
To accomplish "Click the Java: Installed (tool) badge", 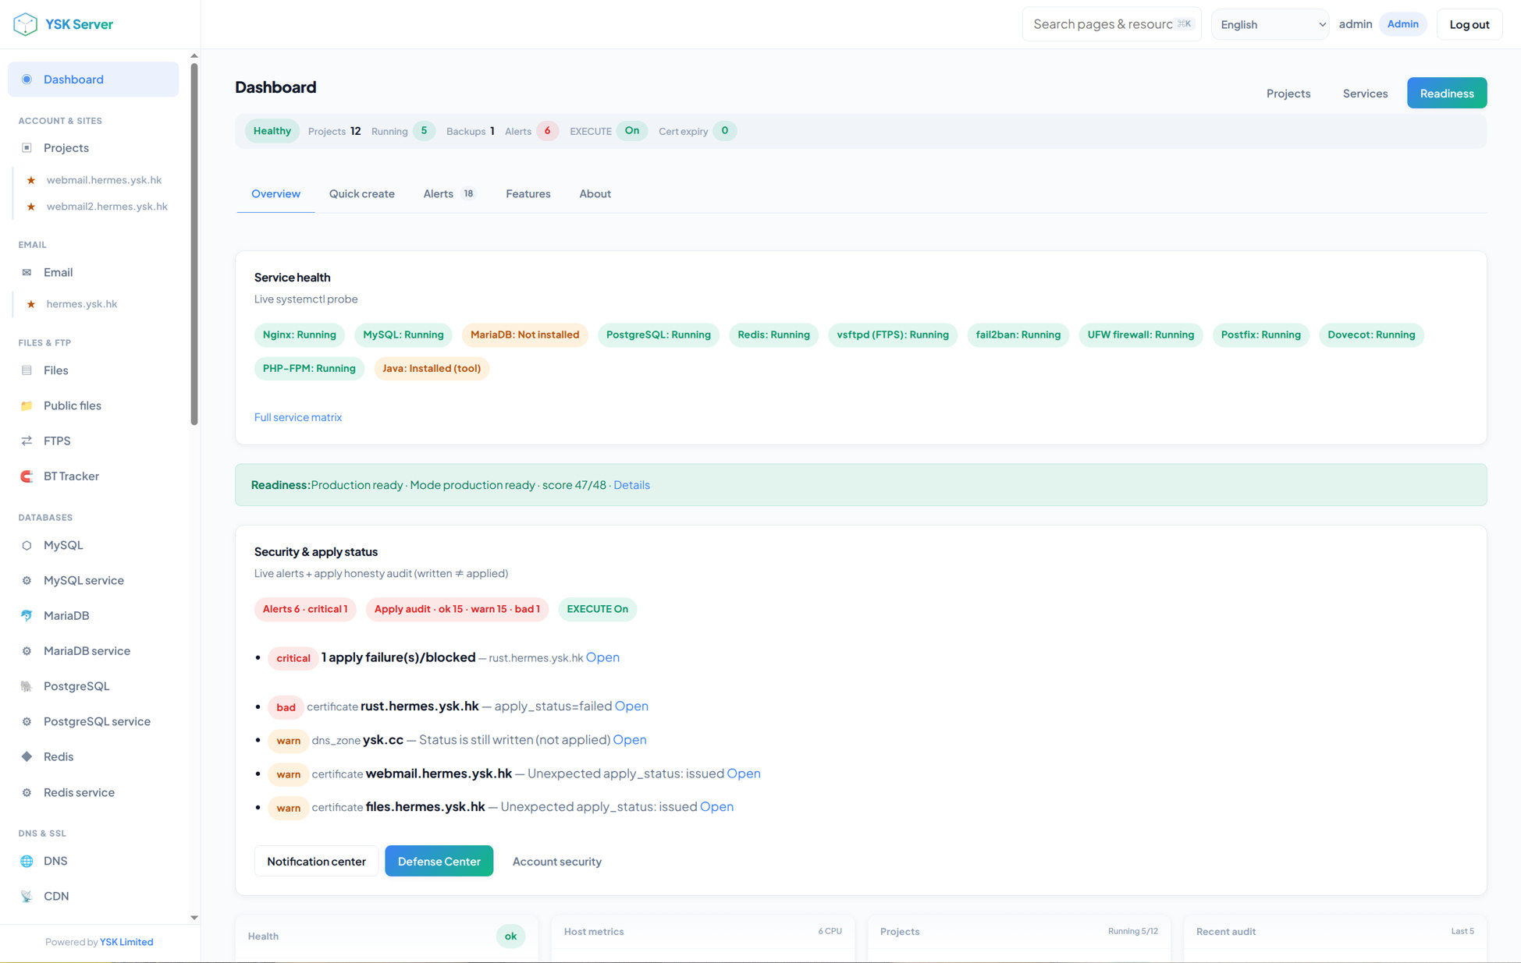I will (431, 369).
